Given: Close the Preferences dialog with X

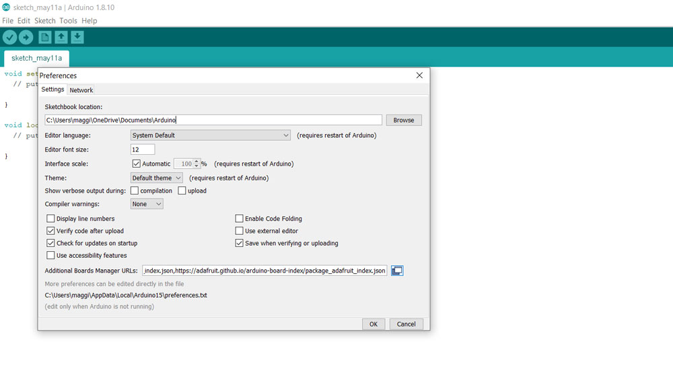Looking at the screenshot, I should pos(419,75).
